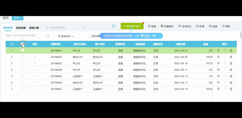242x118 pixels.
Task: Delete invoice 20198604 with trash icon
Action: (x=231, y=70)
